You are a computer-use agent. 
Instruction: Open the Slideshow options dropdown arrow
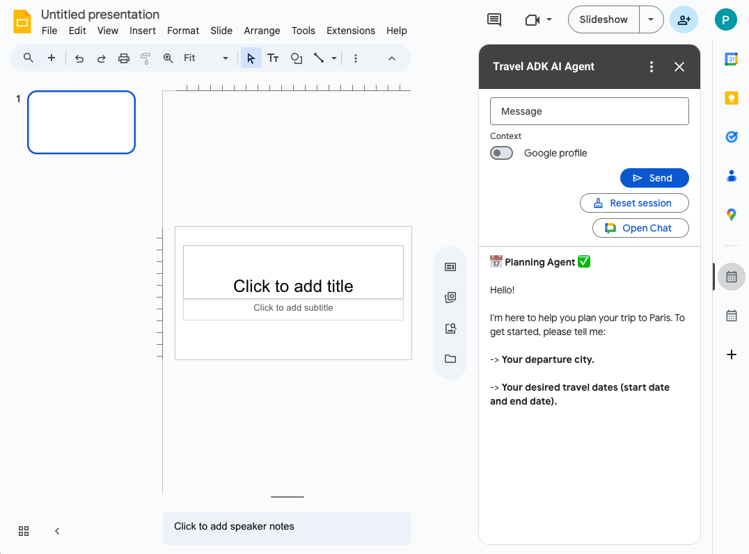pos(652,19)
